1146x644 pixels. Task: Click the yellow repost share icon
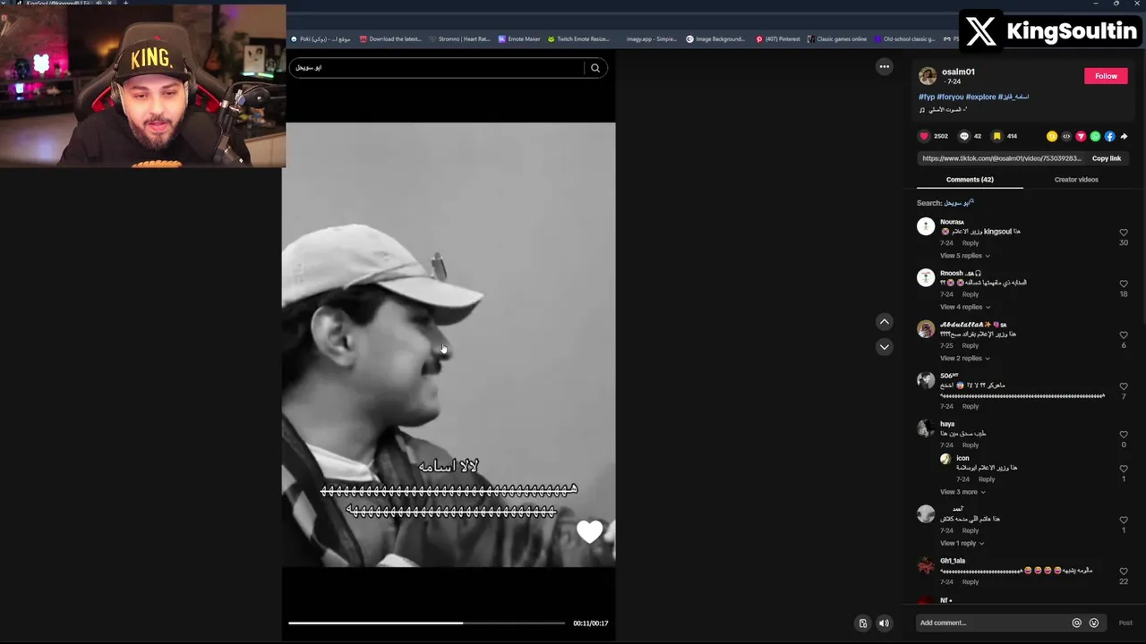(x=1052, y=136)
